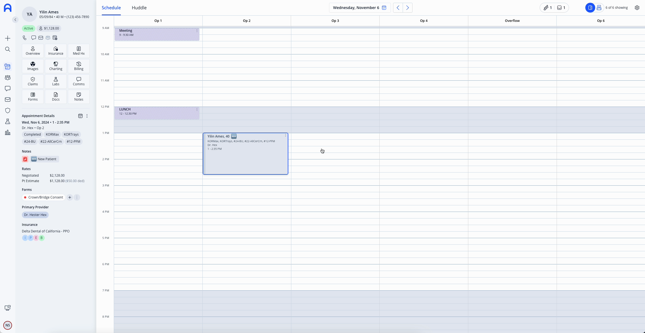
Task: Open search from the left sidebar
Action: point(8,49)
